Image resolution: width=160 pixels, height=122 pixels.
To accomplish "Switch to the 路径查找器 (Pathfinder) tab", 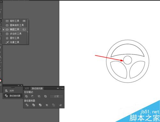I will 37,88.
